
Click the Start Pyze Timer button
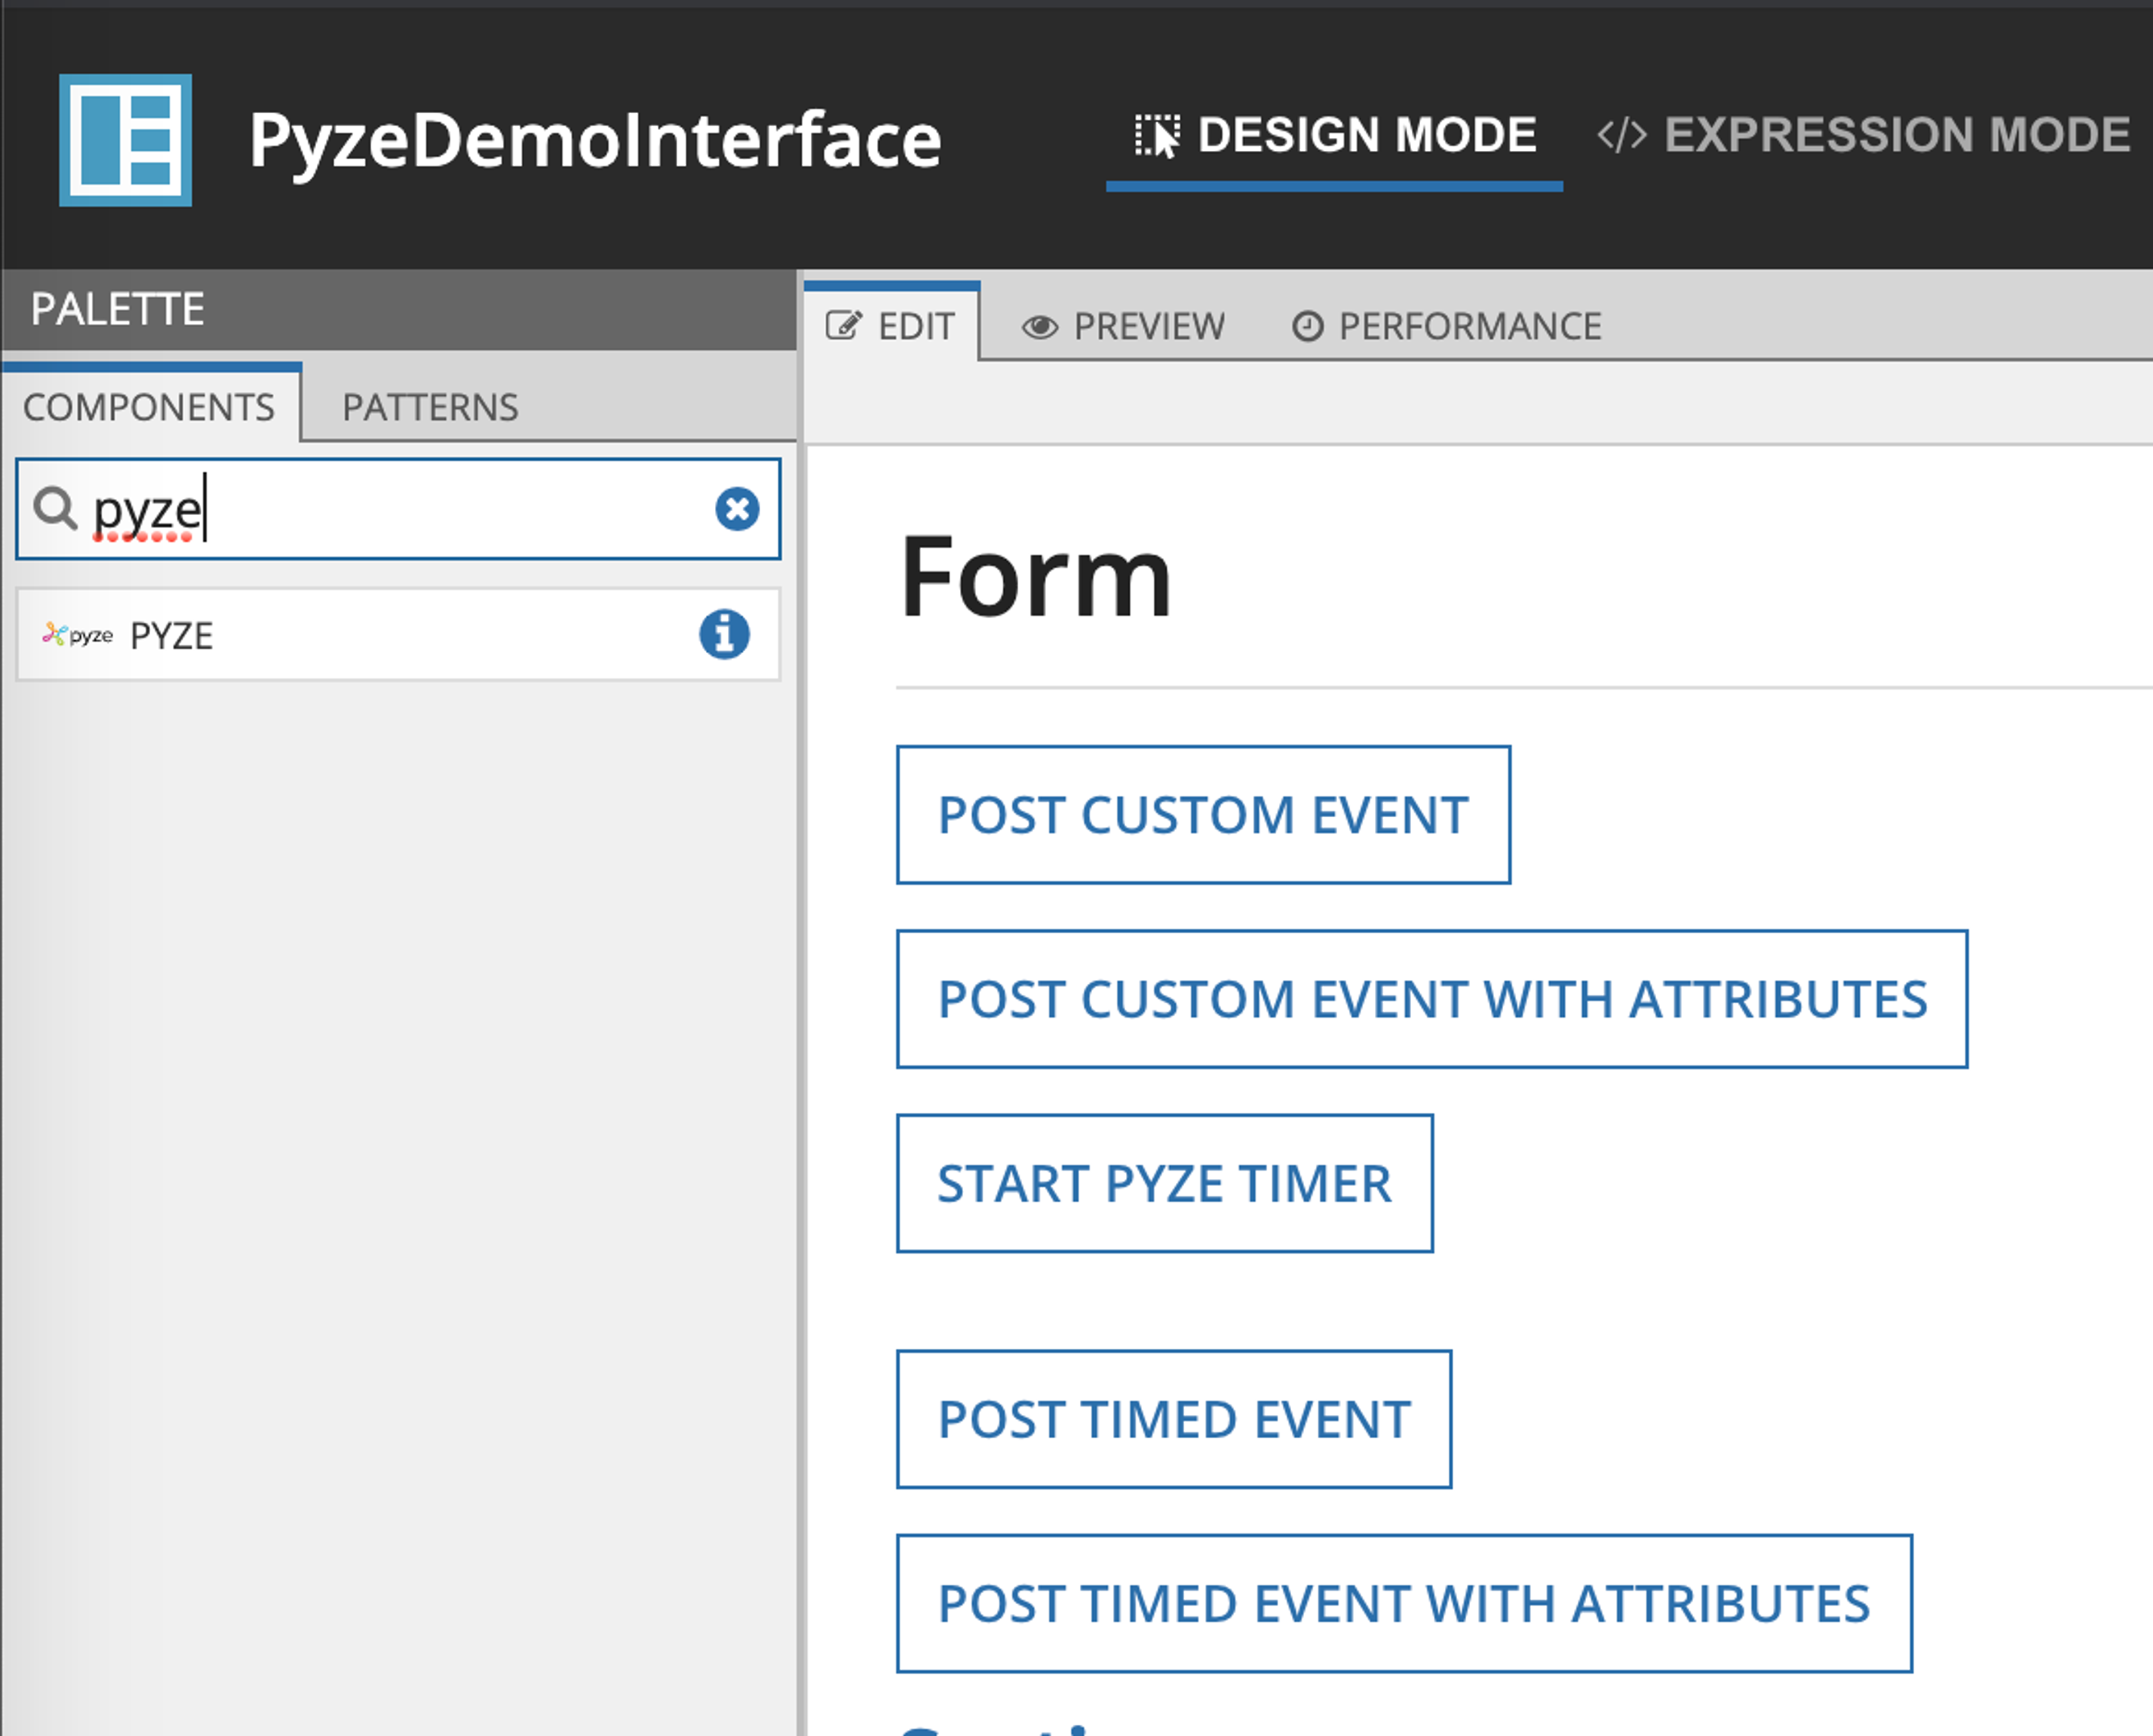tap(1165, 1183)
